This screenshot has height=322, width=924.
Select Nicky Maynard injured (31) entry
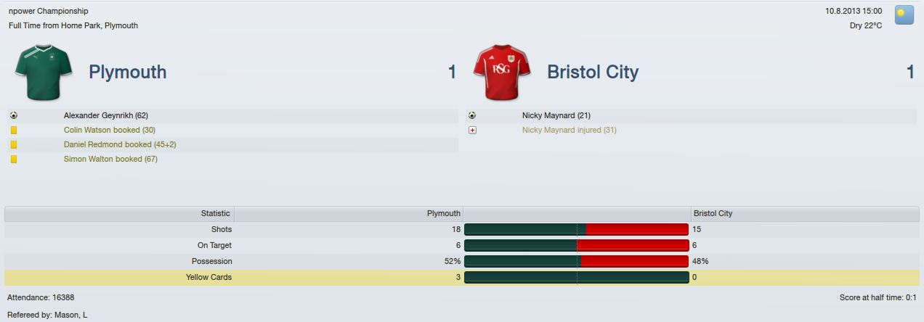point(569,130)
